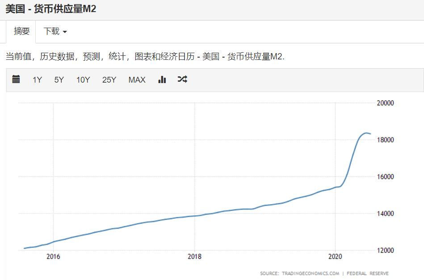Toggle the 5Y time range
424x280 pixels.
pyautogui.click(x=59, y=79)
